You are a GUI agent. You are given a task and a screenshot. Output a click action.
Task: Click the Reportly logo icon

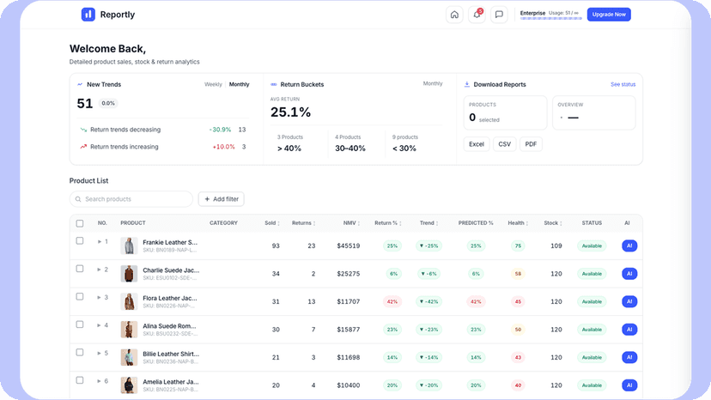[x=88, y=15]
